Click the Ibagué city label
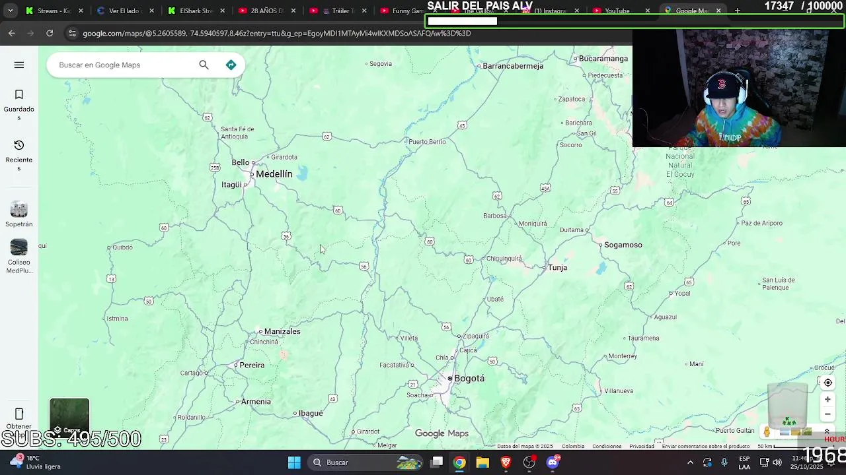Screen dimensions: 846x475 [311, 413]
